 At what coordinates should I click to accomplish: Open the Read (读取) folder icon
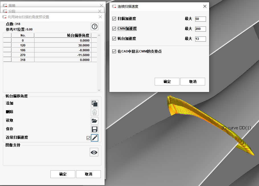pyautogui.click(x=94, y=121)
